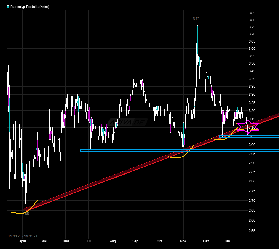279x249 pixels.
Task: Click the yellow curve near early November
Action: pos(179,157)
